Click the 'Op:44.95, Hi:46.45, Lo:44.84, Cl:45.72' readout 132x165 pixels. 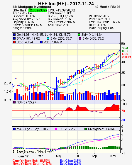click(44, 35)
